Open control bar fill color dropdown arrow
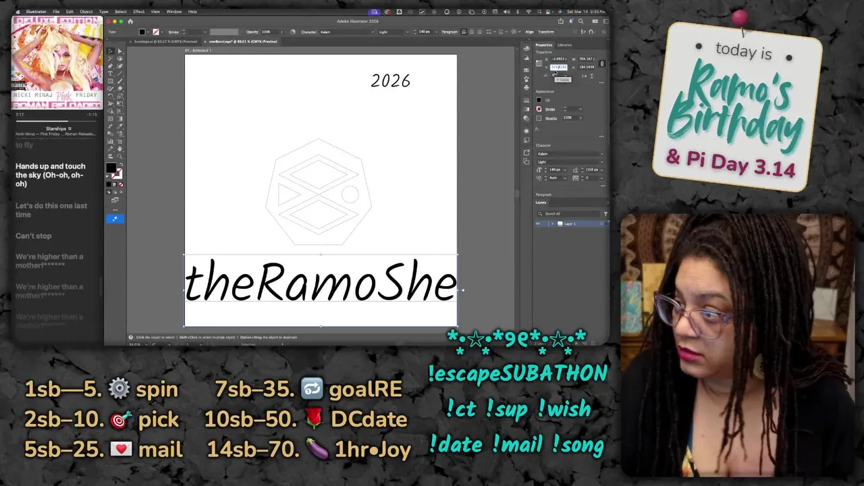864x486 pixels. point(148,32)
